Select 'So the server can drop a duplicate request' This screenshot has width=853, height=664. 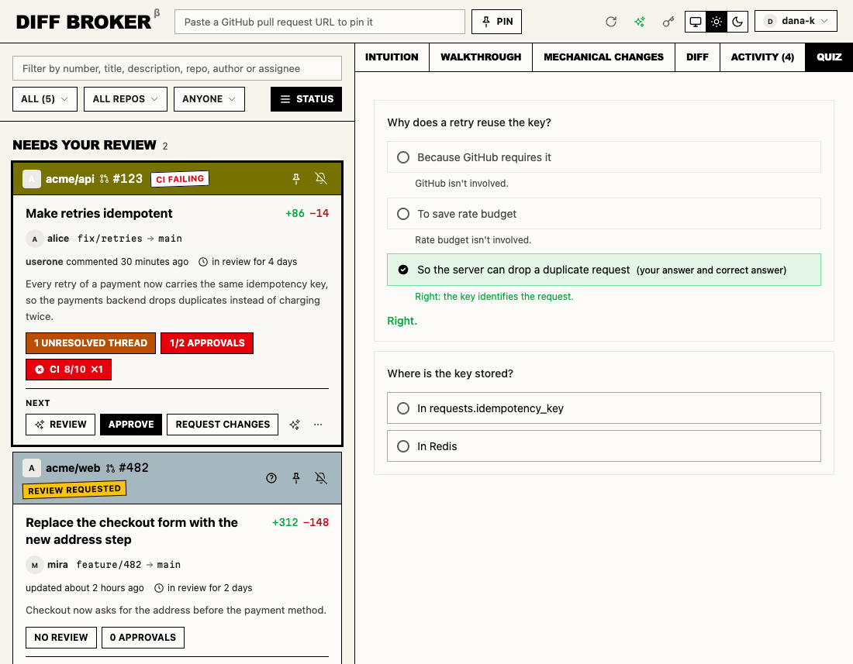click(x=604, y=270)
